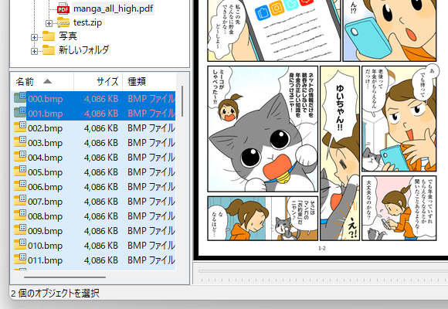Select the file name 010.bmp
Screen dimensions: 448x309
pos(45,246)
